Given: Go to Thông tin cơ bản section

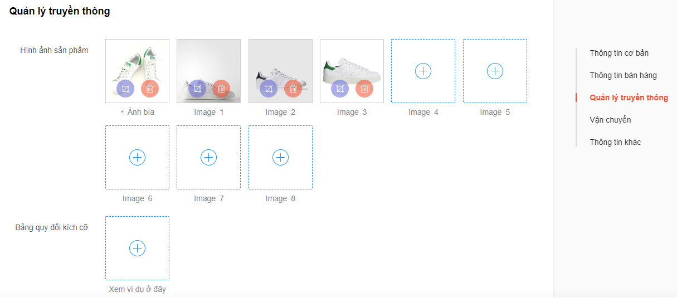Looking at the screenshot, I should [x=619, y=53].
